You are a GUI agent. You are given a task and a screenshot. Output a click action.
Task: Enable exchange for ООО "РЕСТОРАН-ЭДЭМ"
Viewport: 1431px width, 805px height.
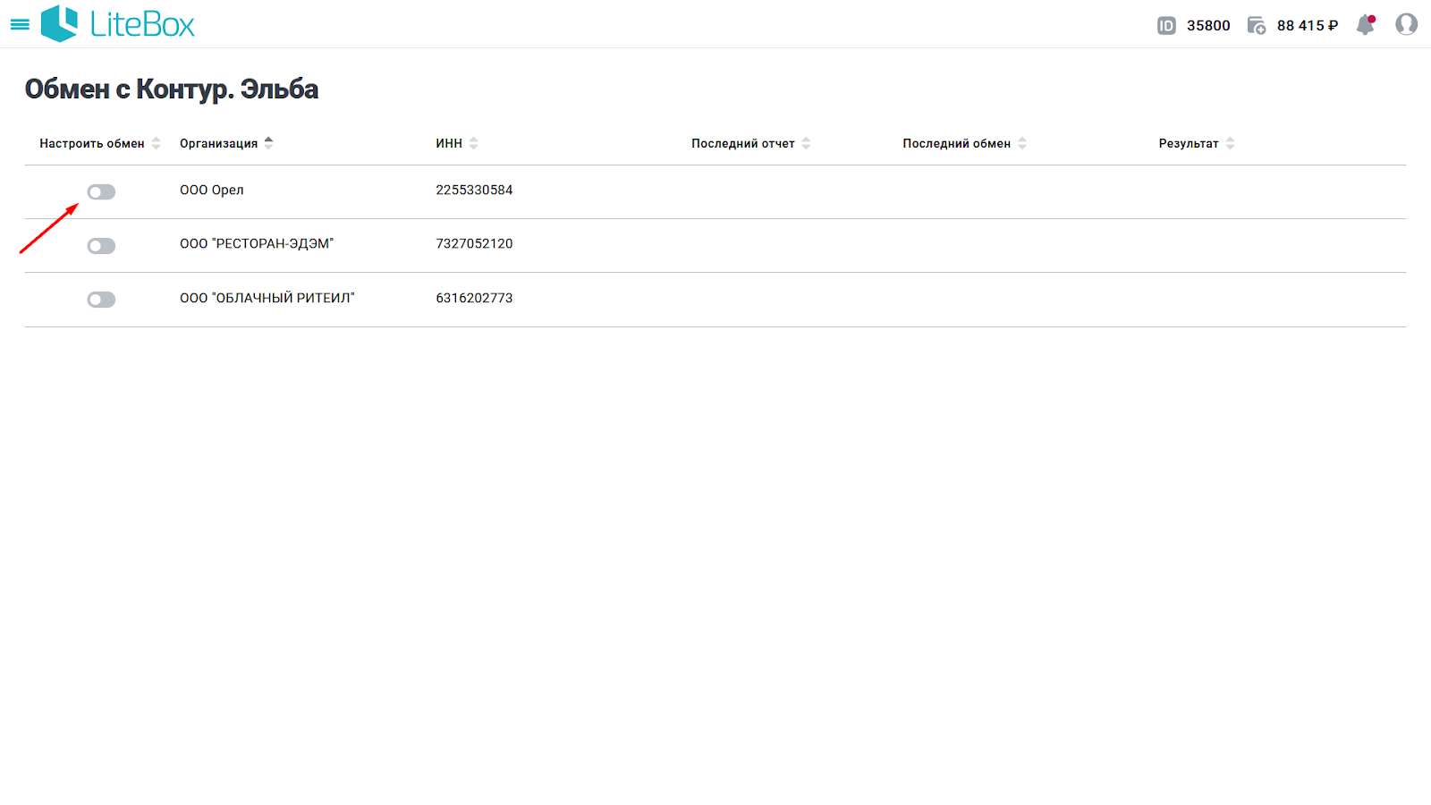[x=101, y=246]
